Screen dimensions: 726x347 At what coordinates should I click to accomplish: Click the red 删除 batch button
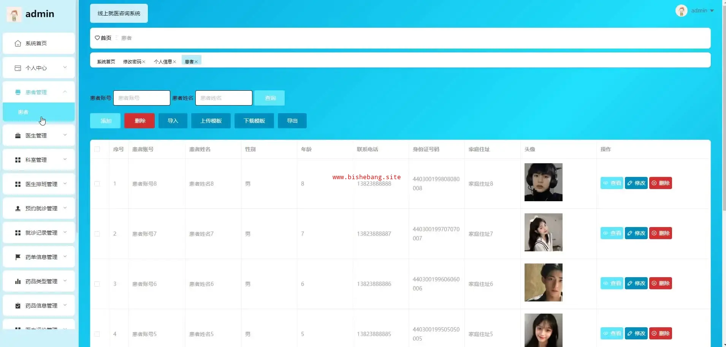click(139, 121)
